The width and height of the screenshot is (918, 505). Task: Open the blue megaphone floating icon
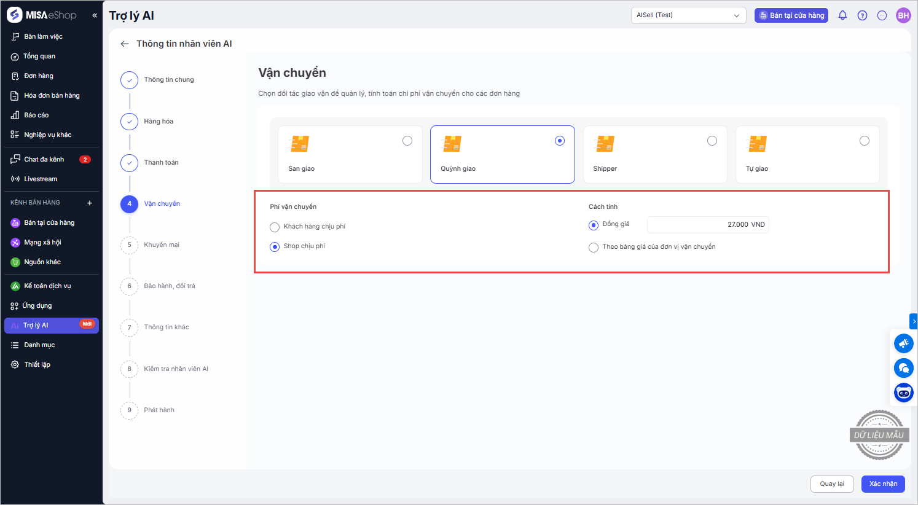(903, 343)
